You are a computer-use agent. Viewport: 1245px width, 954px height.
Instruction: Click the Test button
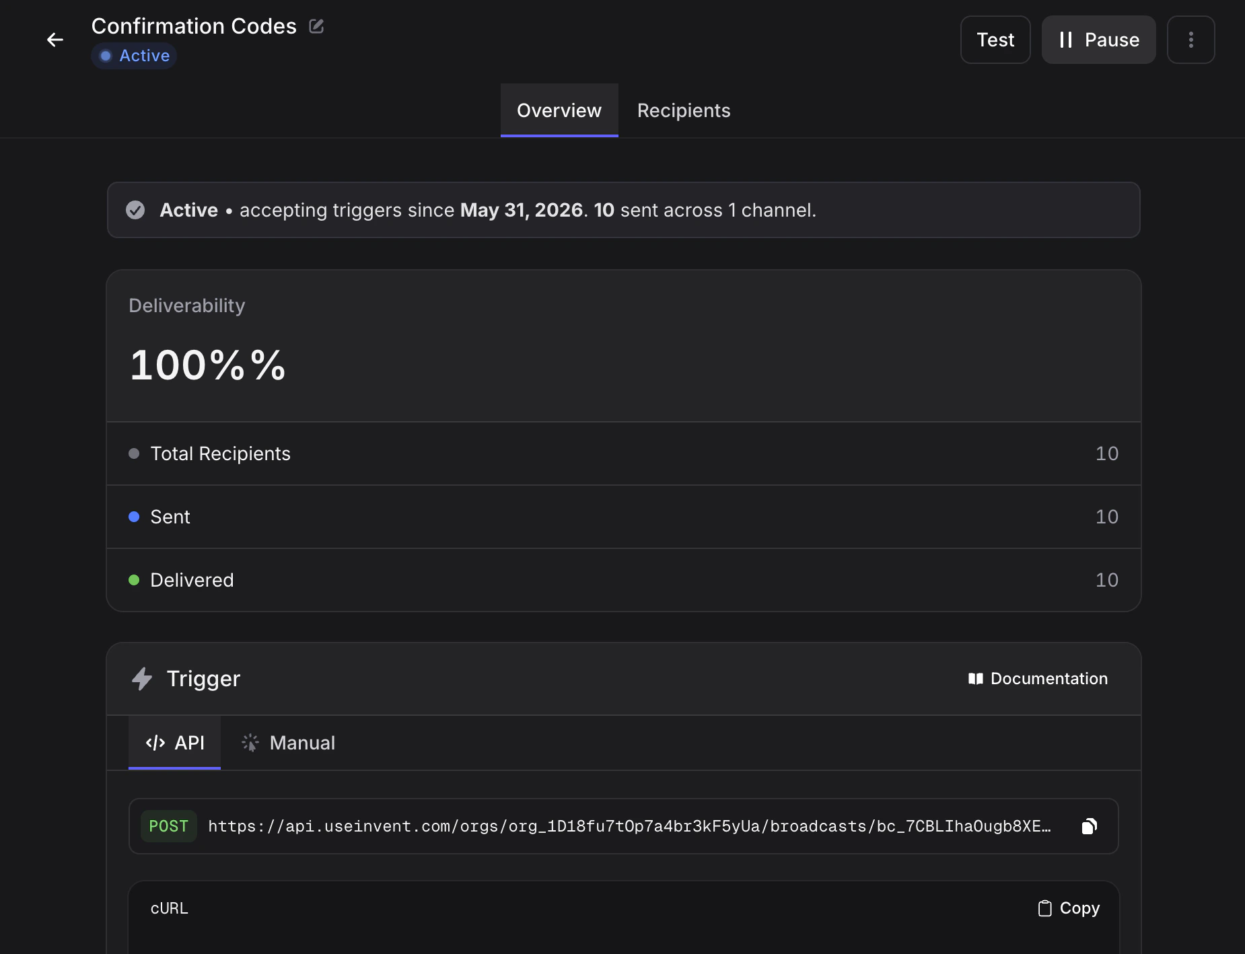click(995, 40)
